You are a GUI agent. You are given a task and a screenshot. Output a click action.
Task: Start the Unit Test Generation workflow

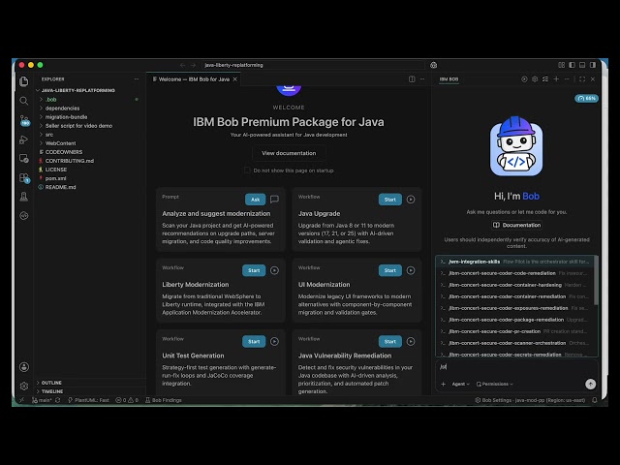254,341
